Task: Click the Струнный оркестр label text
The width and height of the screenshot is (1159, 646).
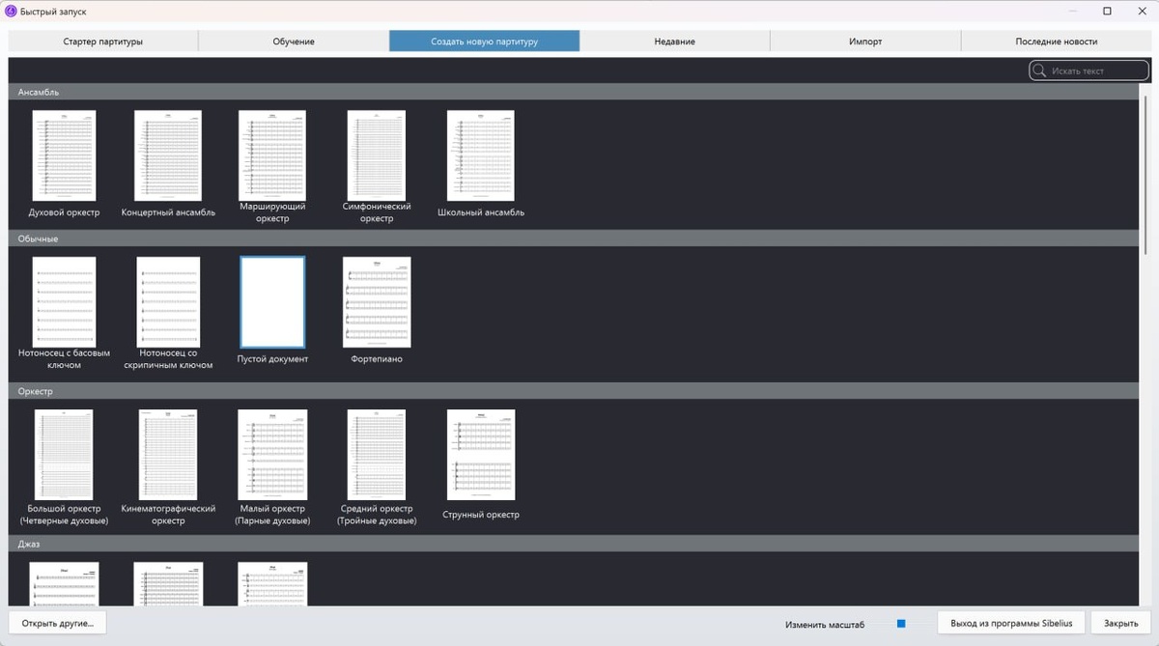Action: [x=481, y=515]
